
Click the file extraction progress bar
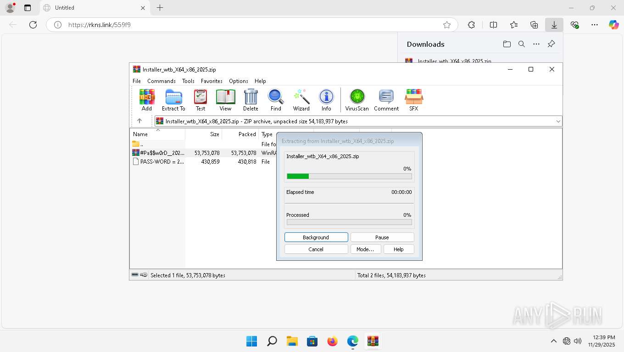(x=349, y=176)
